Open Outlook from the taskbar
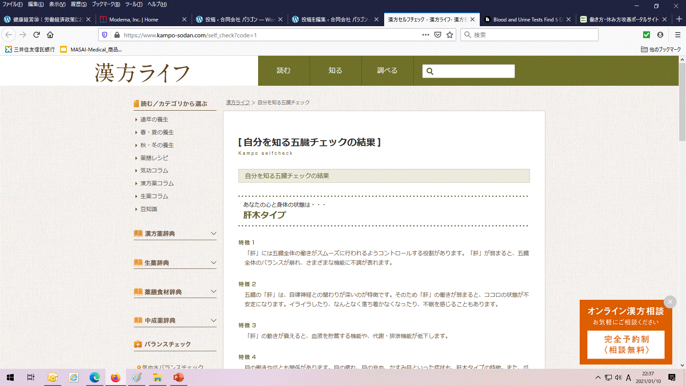 tap(53, 377)
